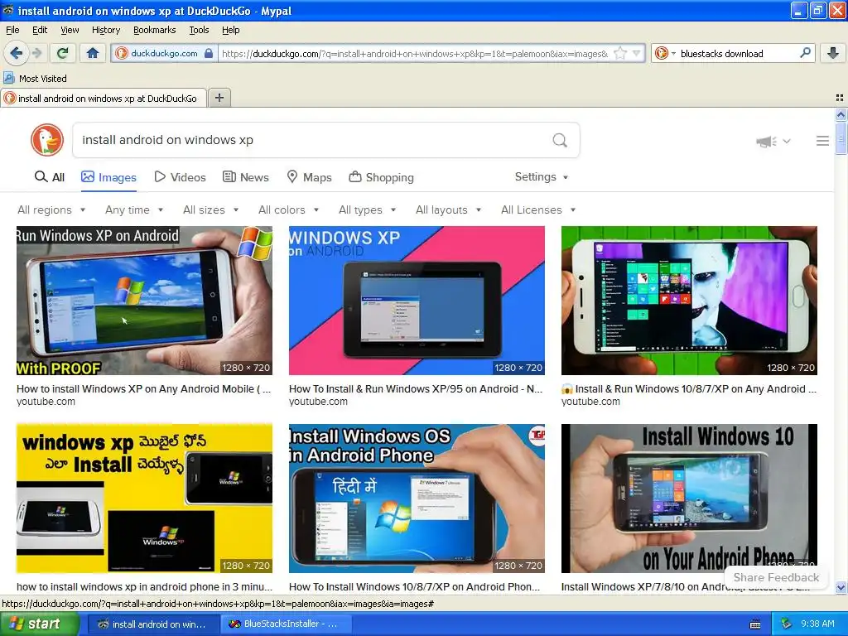Open the Downloads arrow button
The image size is (848, 636).
click(x=833, y=53)
